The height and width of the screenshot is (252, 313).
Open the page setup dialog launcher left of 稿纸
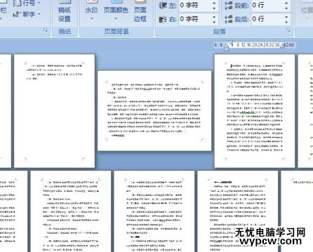46,30
